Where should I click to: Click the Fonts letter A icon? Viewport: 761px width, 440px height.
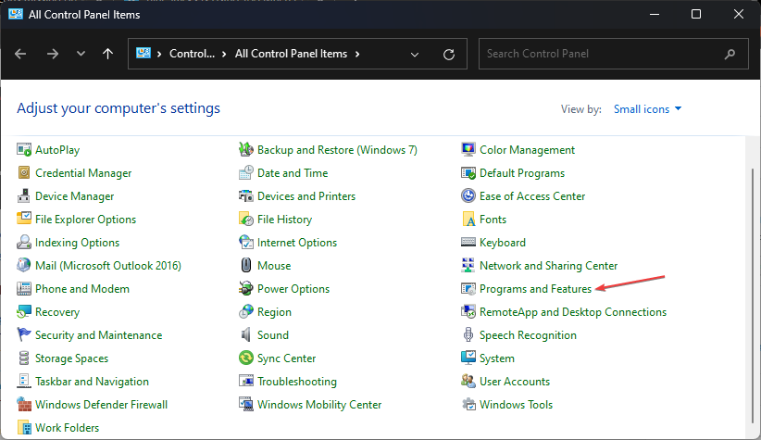pos(468,219)
